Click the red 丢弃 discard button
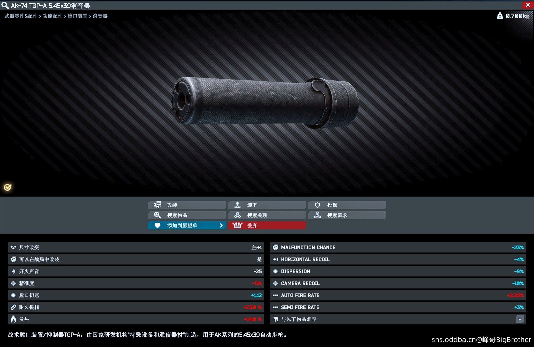534x347 pixels. coord(267,226)
